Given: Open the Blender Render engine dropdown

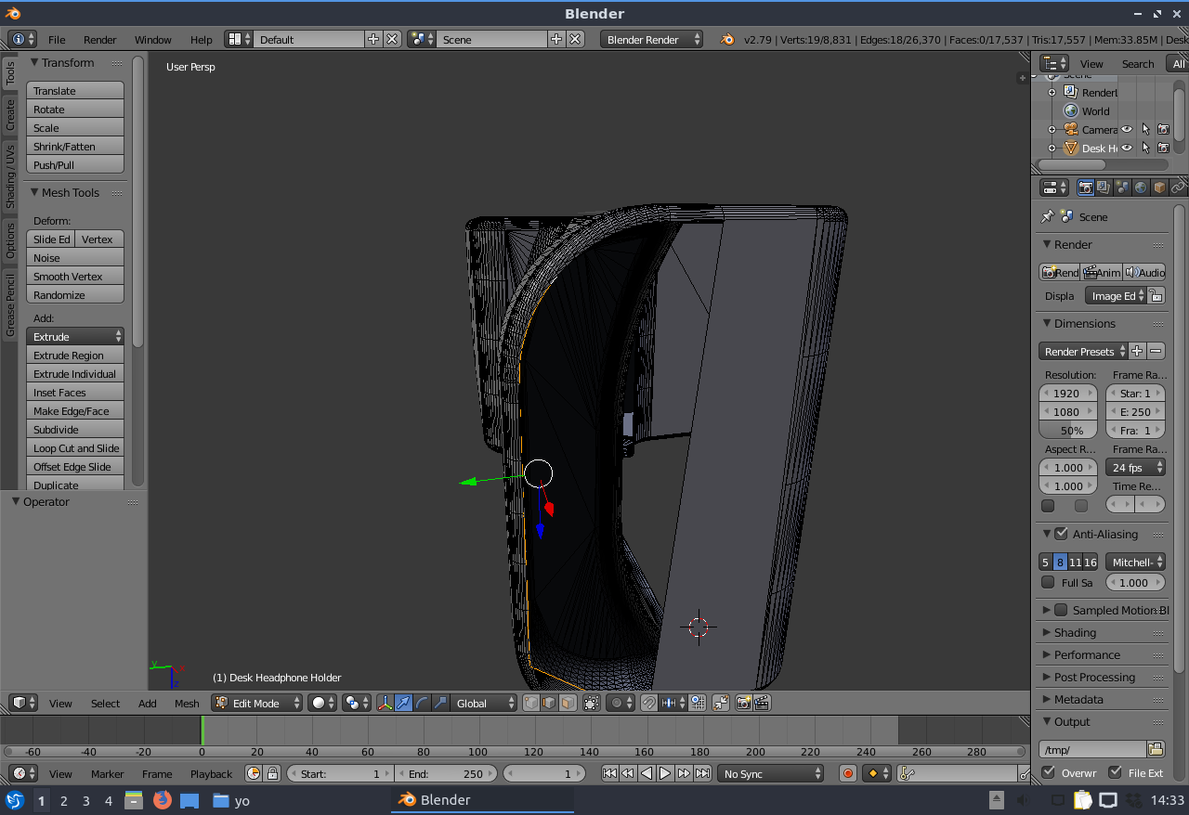Looking at the screenshot, I should (651, 40).
